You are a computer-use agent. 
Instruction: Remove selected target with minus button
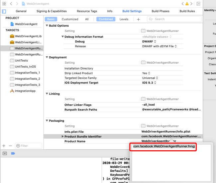coord(10,146)
